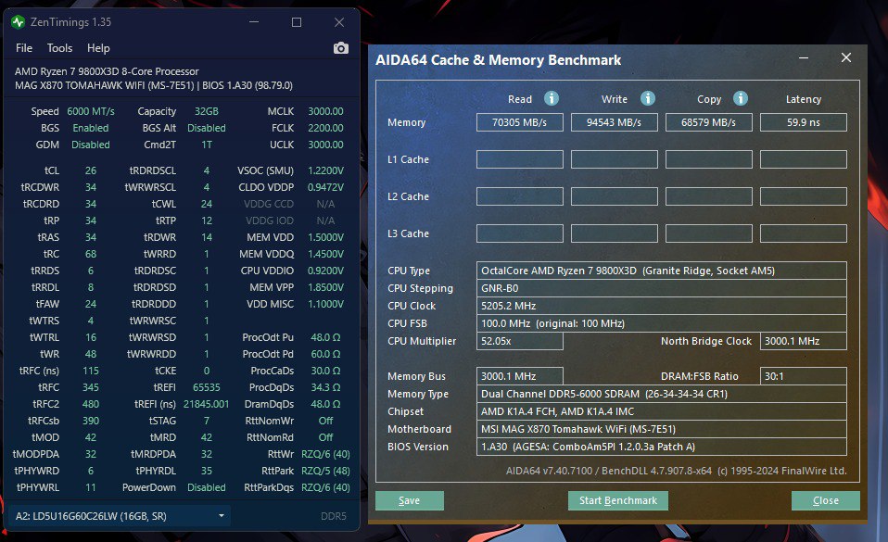Viewport: 888px width, 542px height.
Task: Click the Motherboard MSI MAG X870 field
Action: 662,429
